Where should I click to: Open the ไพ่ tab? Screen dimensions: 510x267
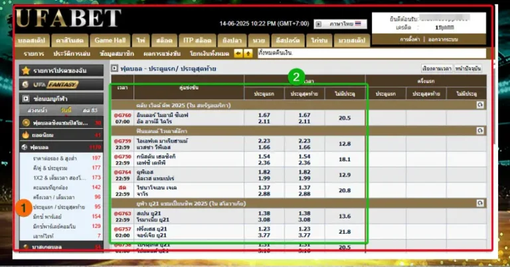[141, 41]
